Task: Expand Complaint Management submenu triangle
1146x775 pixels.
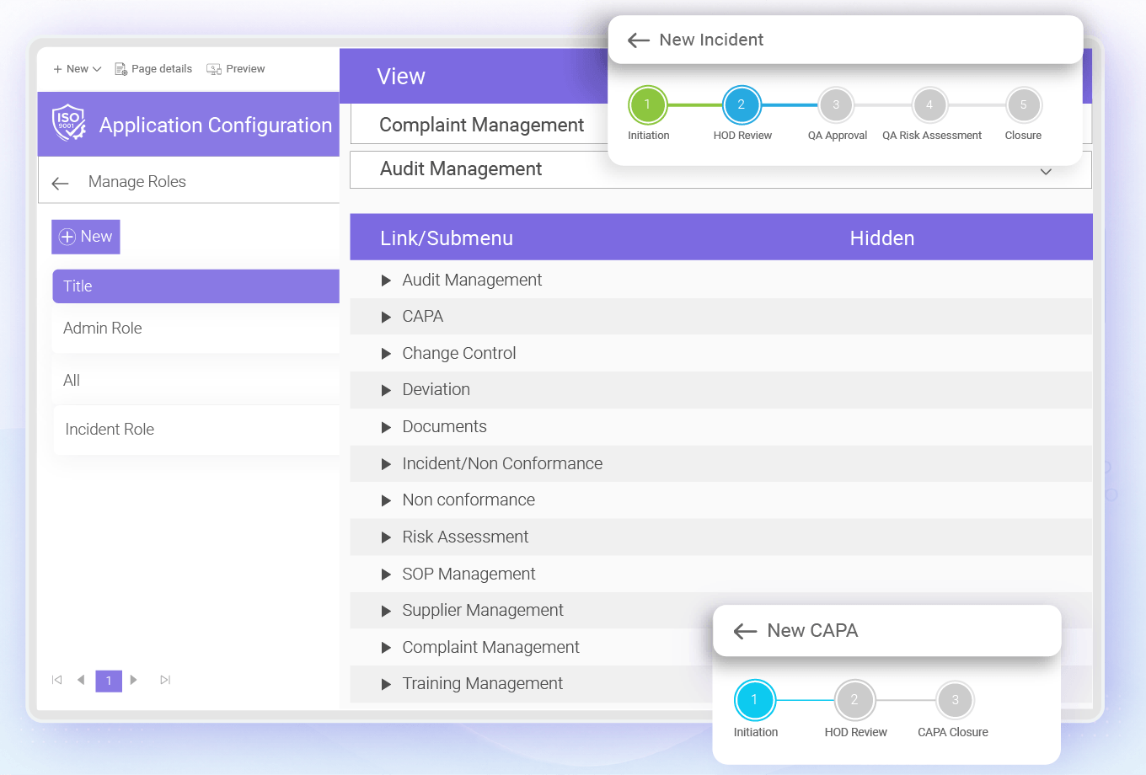Action: [386, 648]
